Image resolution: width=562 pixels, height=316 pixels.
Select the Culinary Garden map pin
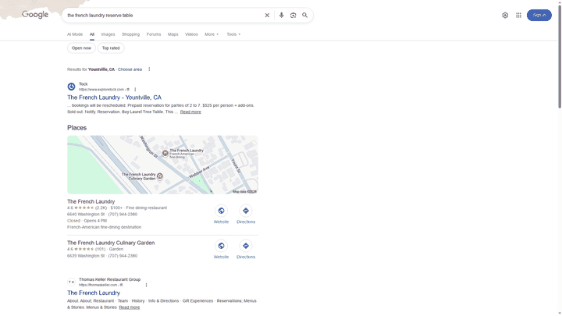(160, 176)
